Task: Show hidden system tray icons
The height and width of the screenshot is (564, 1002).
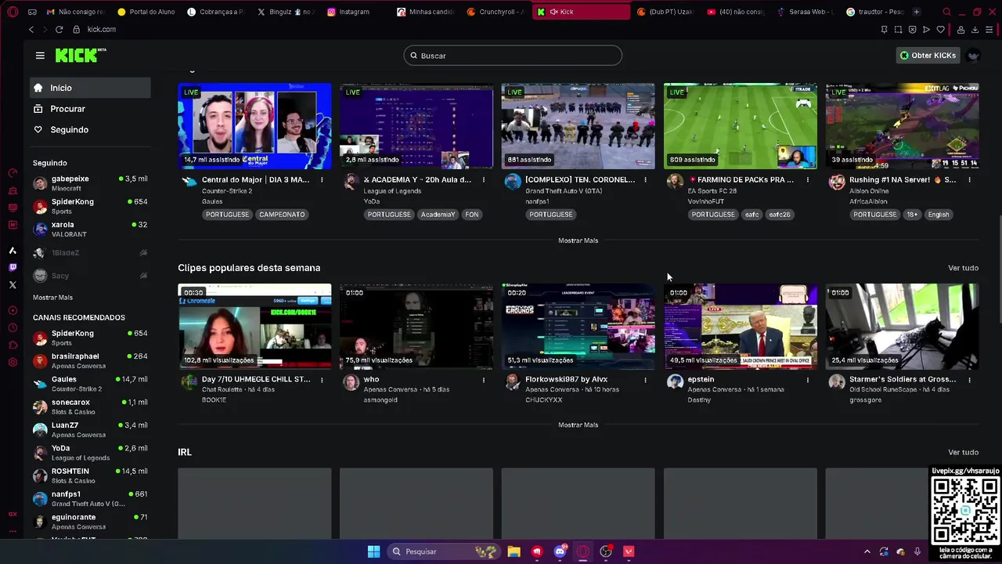Action: pyautogui.click(x=867, y=551)
